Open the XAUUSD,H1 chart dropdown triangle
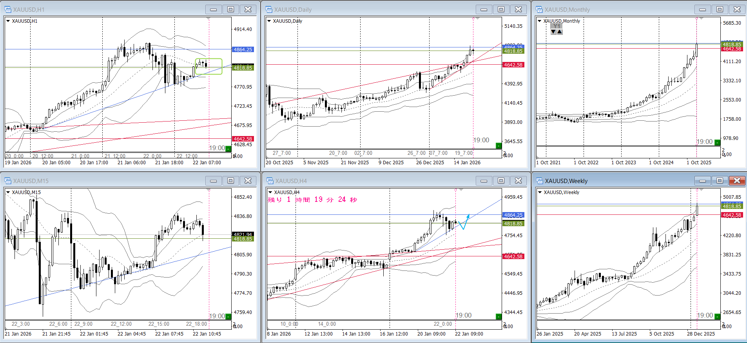This screenshot has width=747, height=343. pos(8,21)
